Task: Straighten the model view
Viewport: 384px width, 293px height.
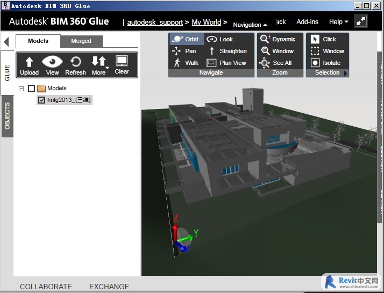Action: pos(227,51)
